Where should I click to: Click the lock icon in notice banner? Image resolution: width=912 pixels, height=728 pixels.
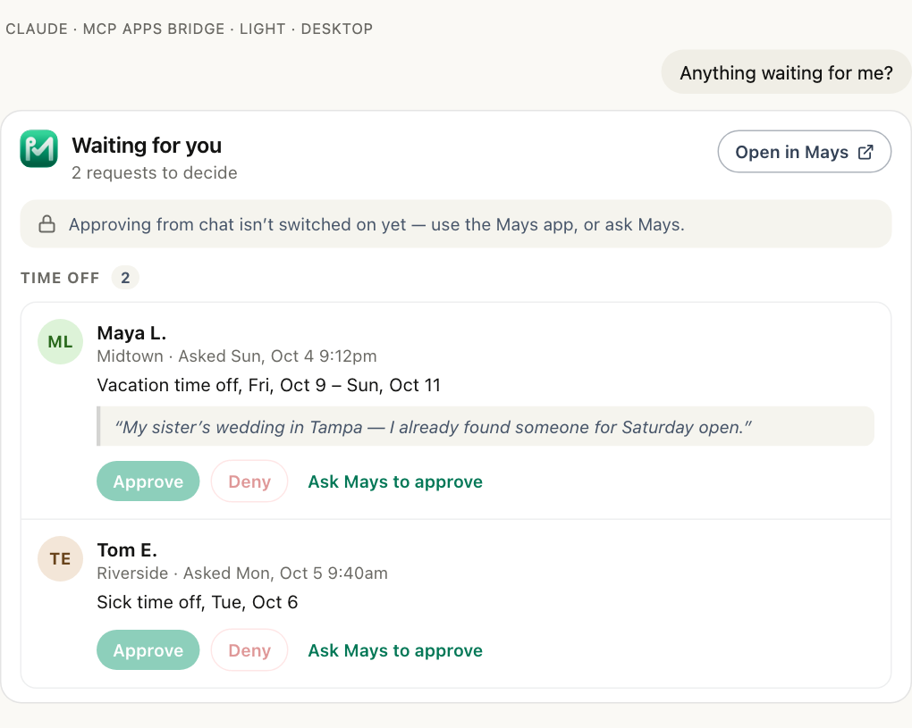47,224
